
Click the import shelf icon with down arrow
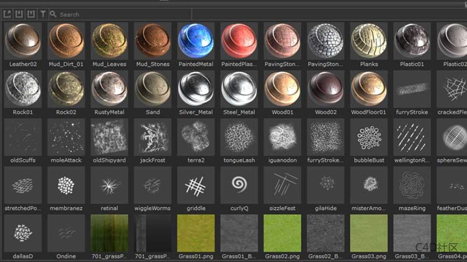(19, 14)
